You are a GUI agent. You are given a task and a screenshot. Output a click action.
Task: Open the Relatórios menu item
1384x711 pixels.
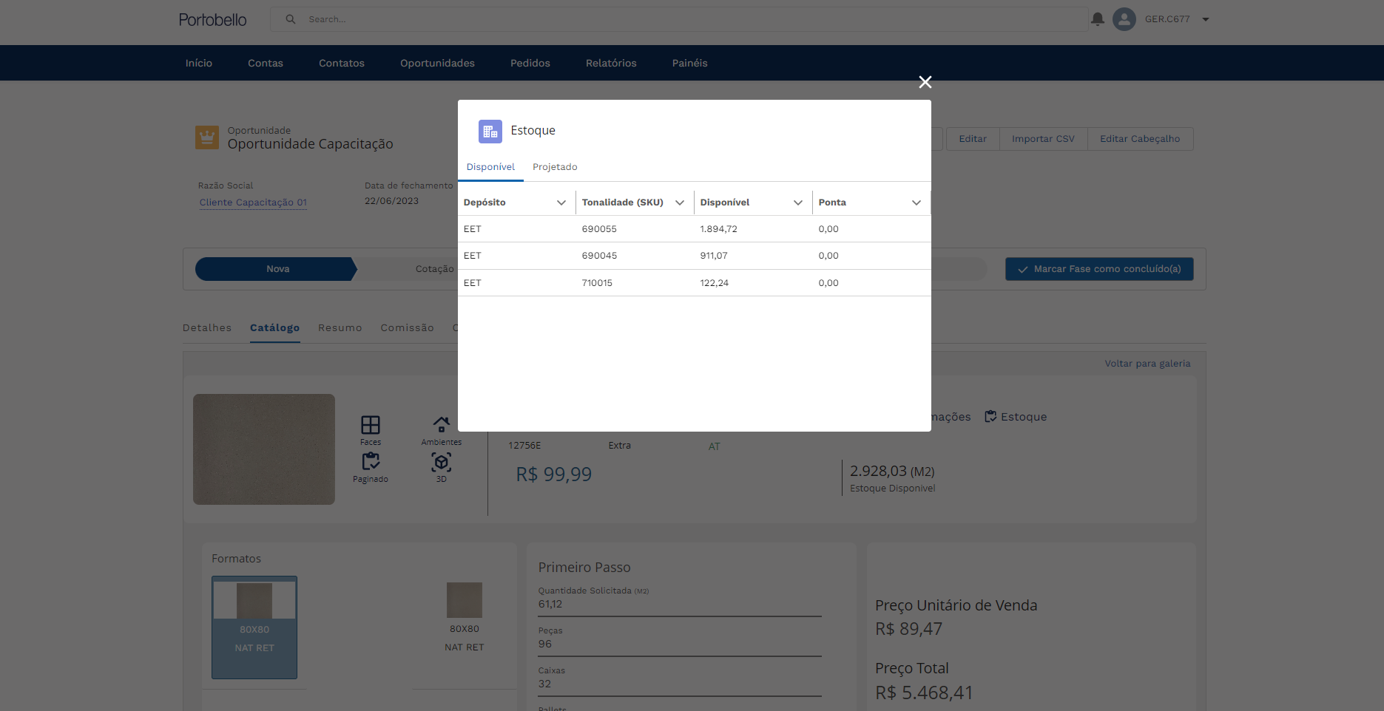pyautogui.click(x=611, y=63)
